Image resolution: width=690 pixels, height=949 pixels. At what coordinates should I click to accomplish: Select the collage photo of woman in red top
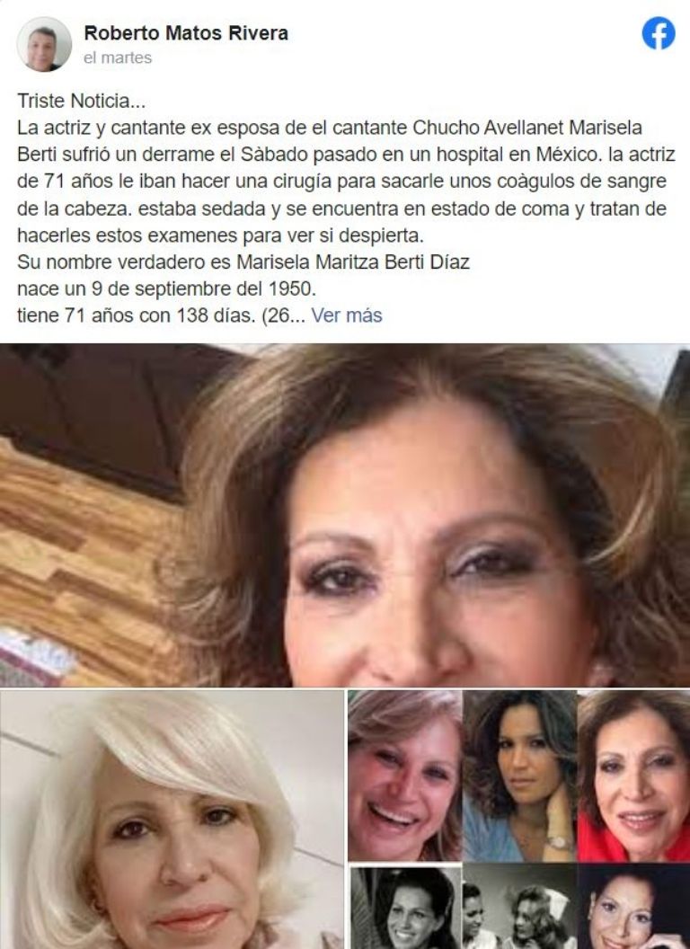point(633,776)
